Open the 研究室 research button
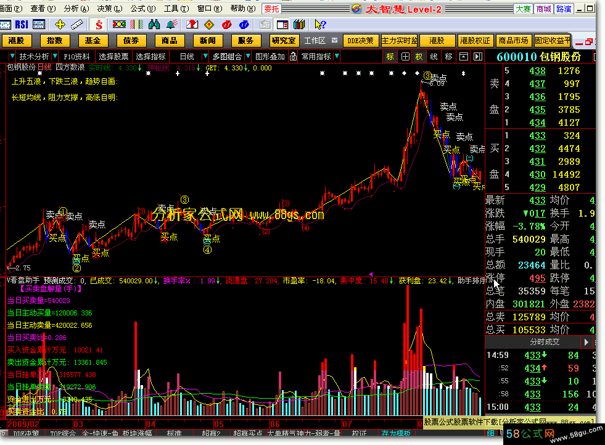 click(x=284, y=41)
